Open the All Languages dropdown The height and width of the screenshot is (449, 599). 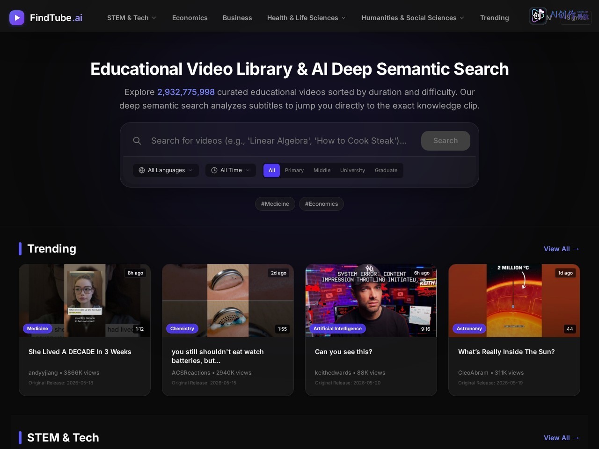coord(166,170)
